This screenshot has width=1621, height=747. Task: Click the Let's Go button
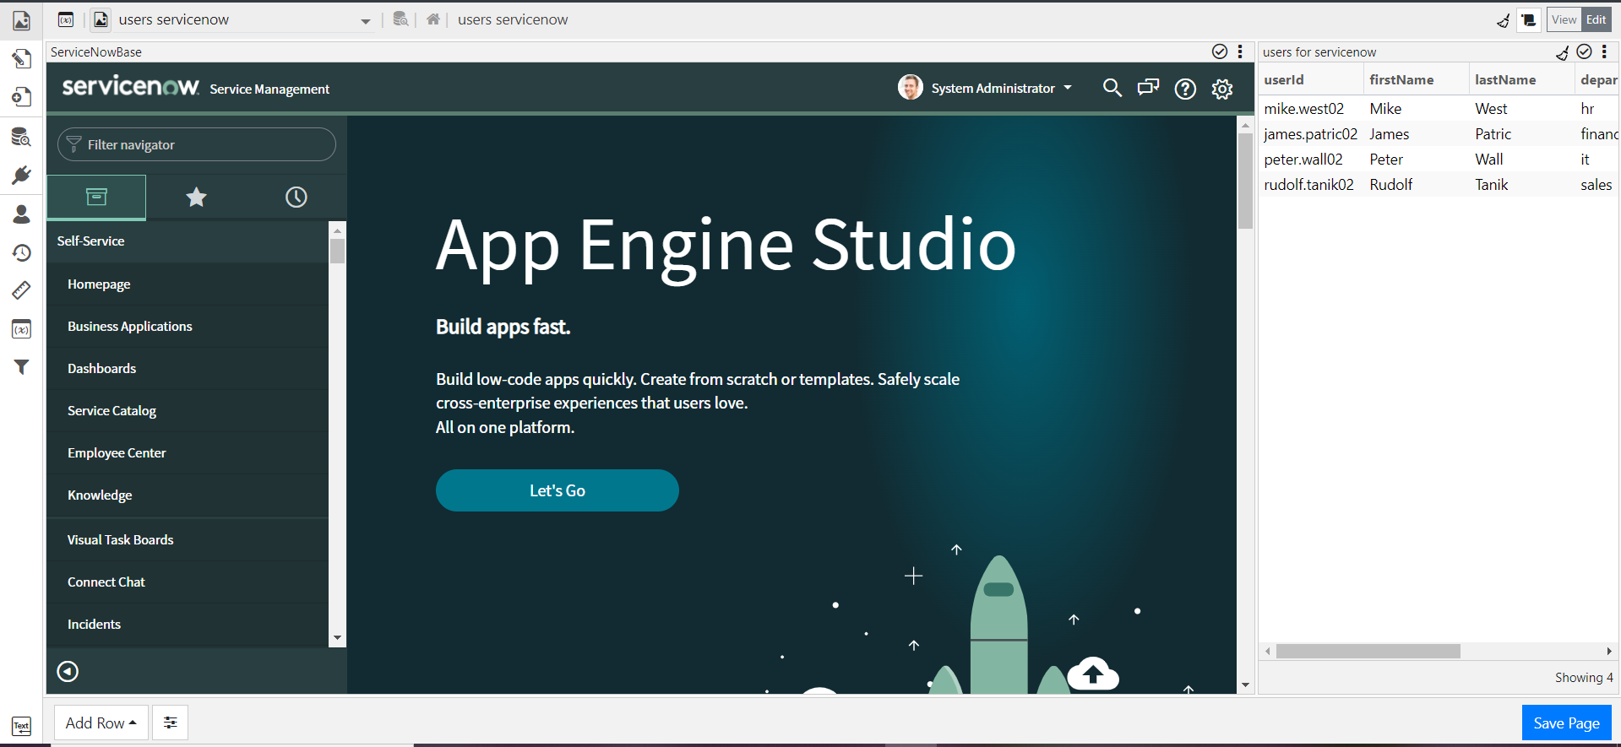(558, 490)
